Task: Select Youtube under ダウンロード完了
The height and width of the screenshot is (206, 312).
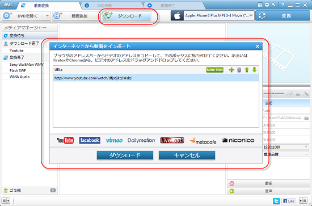Action: 16,51
